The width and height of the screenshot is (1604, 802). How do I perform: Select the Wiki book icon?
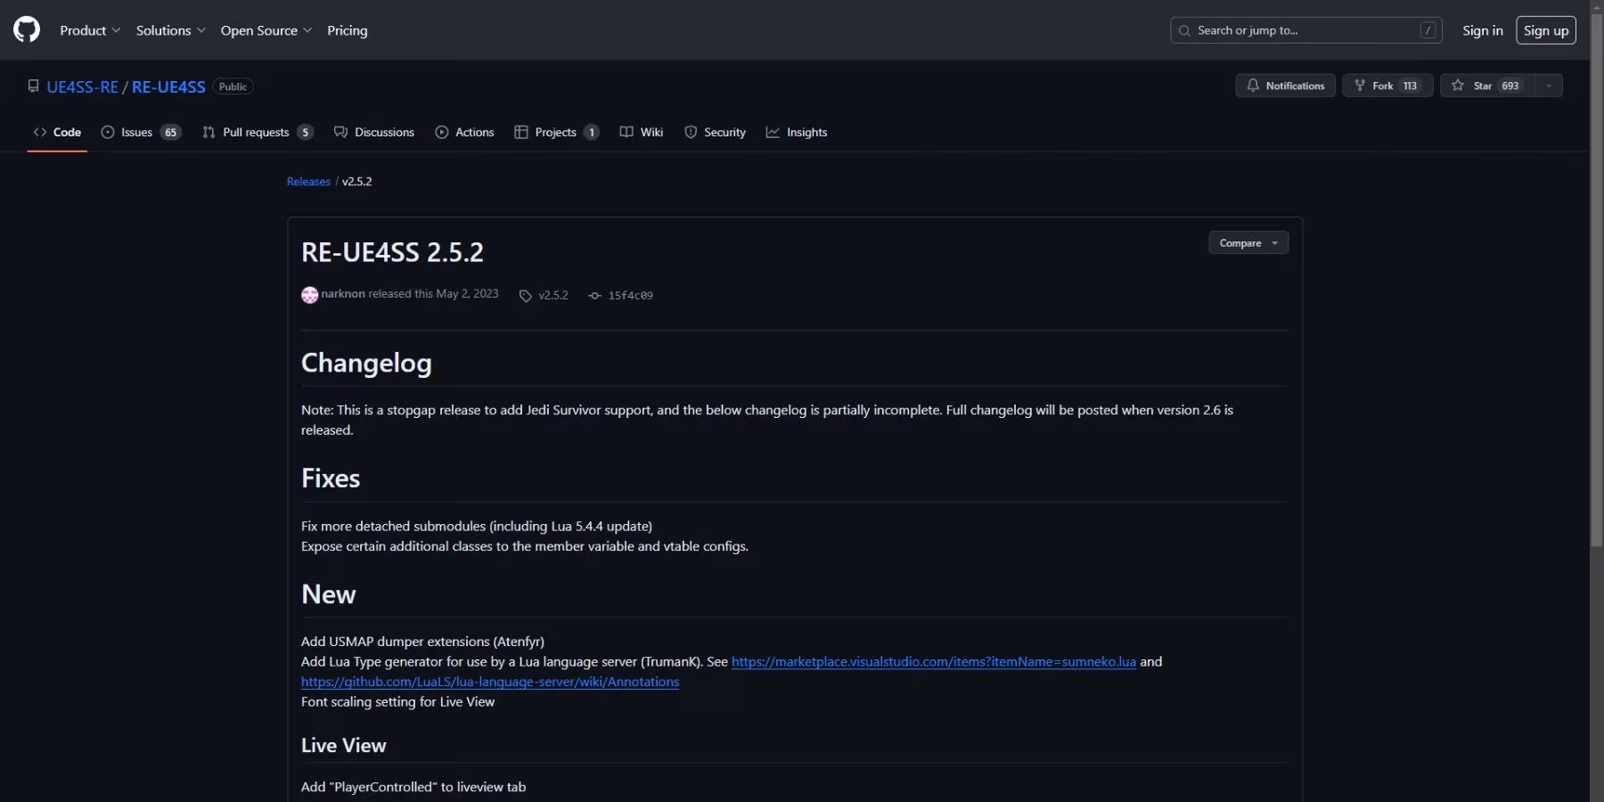(627, 132)
